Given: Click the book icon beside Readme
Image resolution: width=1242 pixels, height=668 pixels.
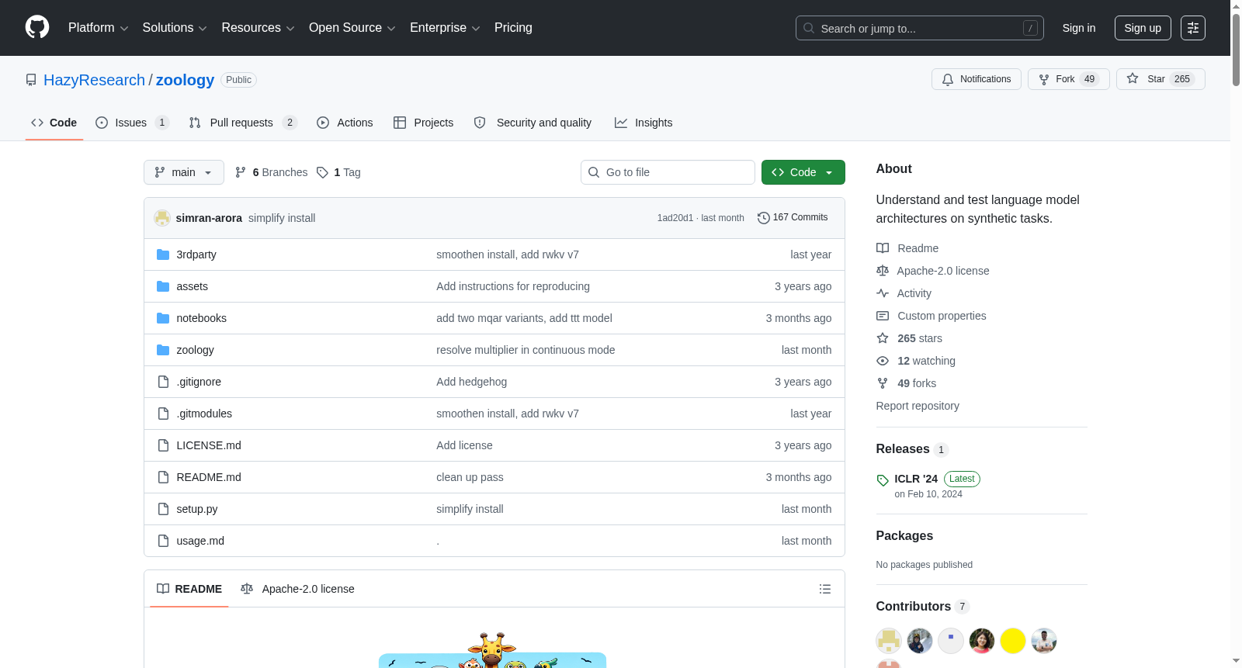Looking at the screenshot, I should tap(883, 248).
